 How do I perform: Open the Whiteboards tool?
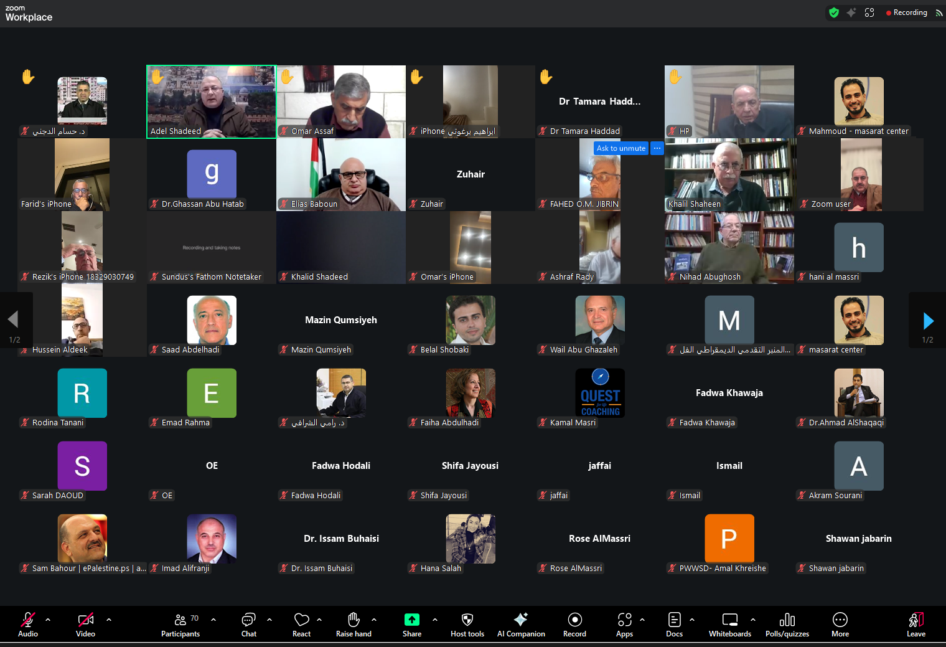click(x=729, y=625)
